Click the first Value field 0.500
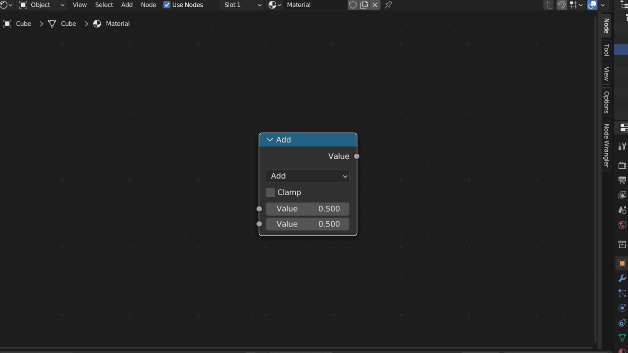Screen dimensions: 628x353 [308, 209]
